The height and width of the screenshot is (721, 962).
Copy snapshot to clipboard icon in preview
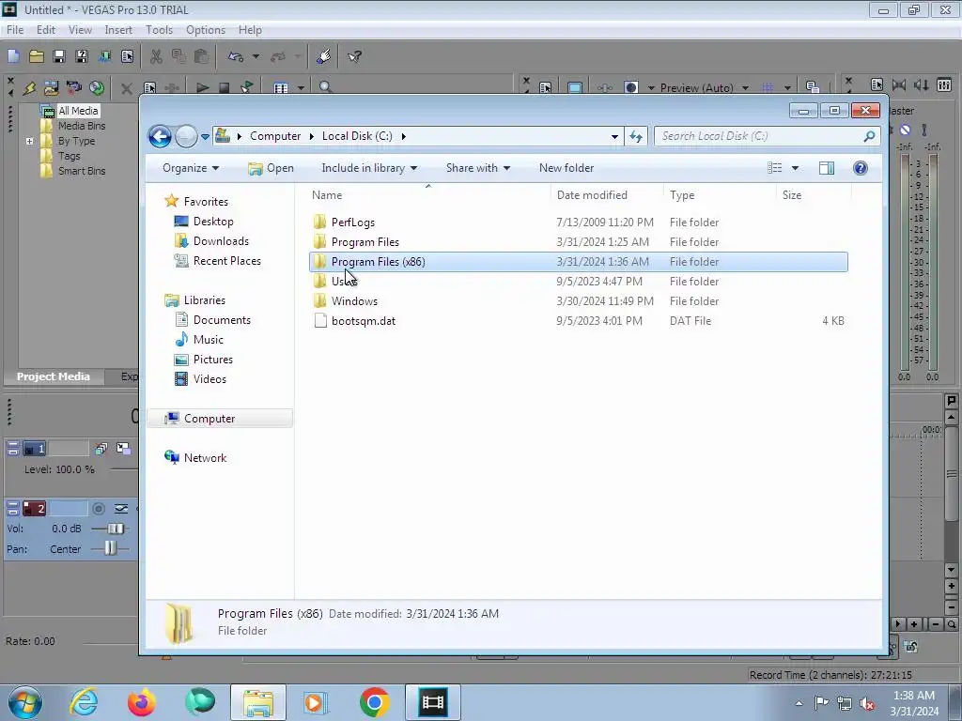[813, 87]
